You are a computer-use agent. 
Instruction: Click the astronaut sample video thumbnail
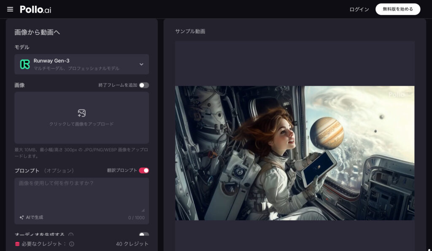294,153
